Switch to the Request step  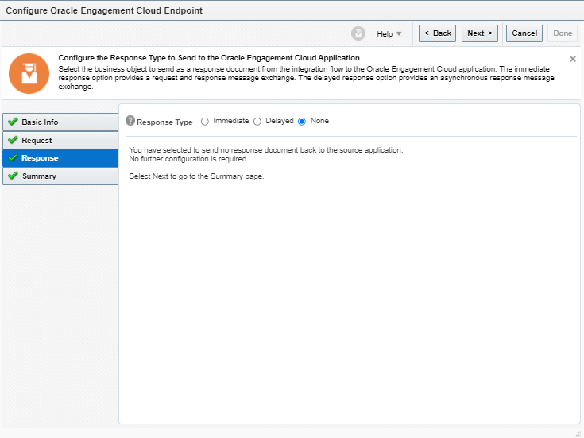pyautogui.click(x=60, y=141)
